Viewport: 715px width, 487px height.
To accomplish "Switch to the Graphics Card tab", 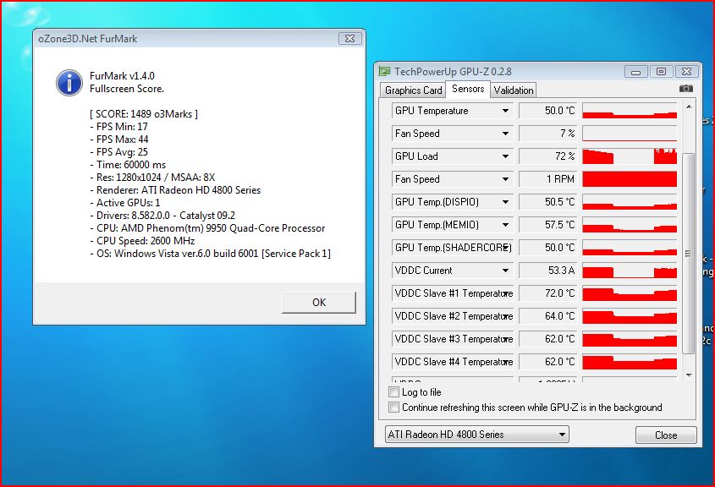I will [x=413, y=90].
